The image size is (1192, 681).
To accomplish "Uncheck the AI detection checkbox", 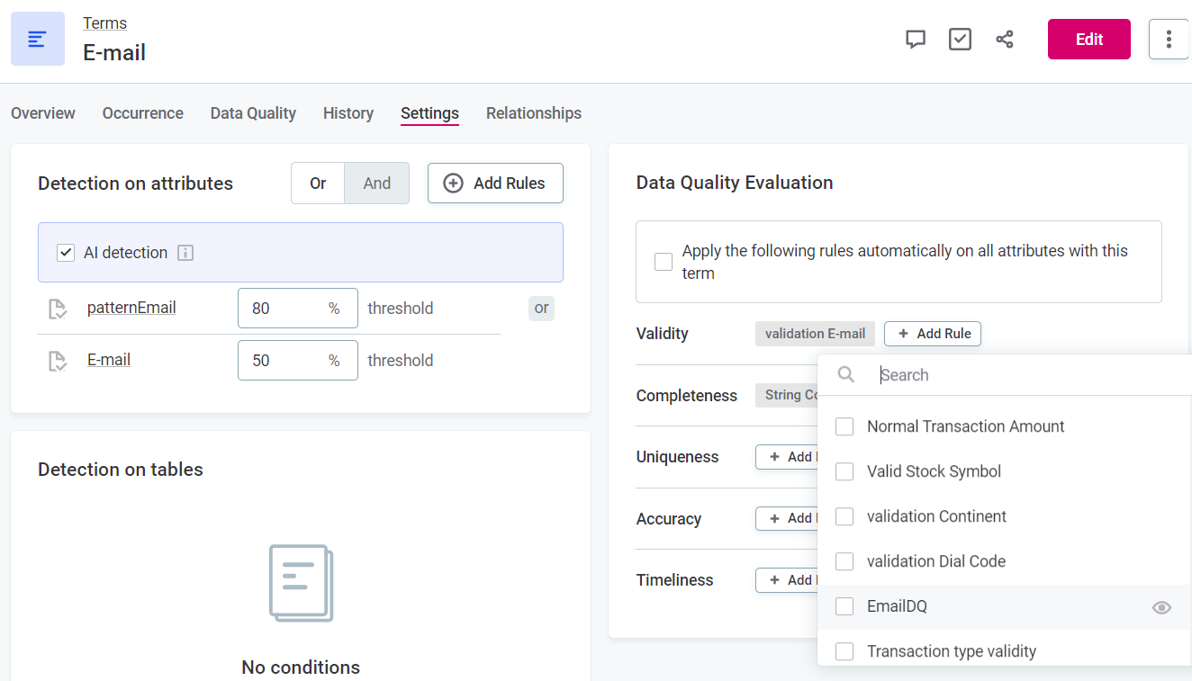I will (66, 253).
